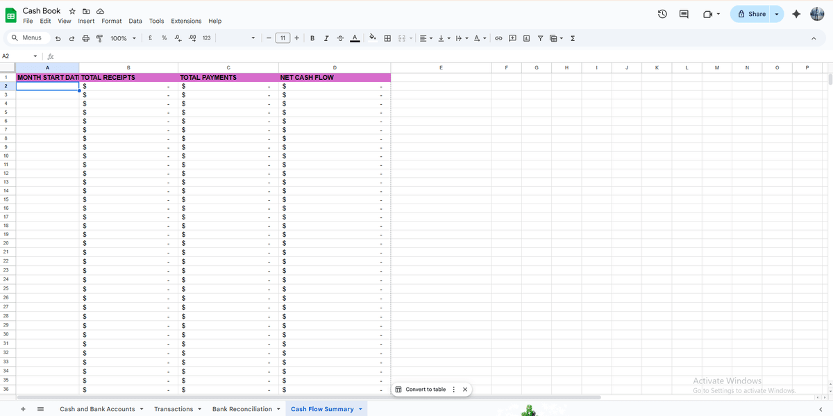This screenshot has height=416, width=833.
Task: Open the Extensions menu
Action: point(186,21)
